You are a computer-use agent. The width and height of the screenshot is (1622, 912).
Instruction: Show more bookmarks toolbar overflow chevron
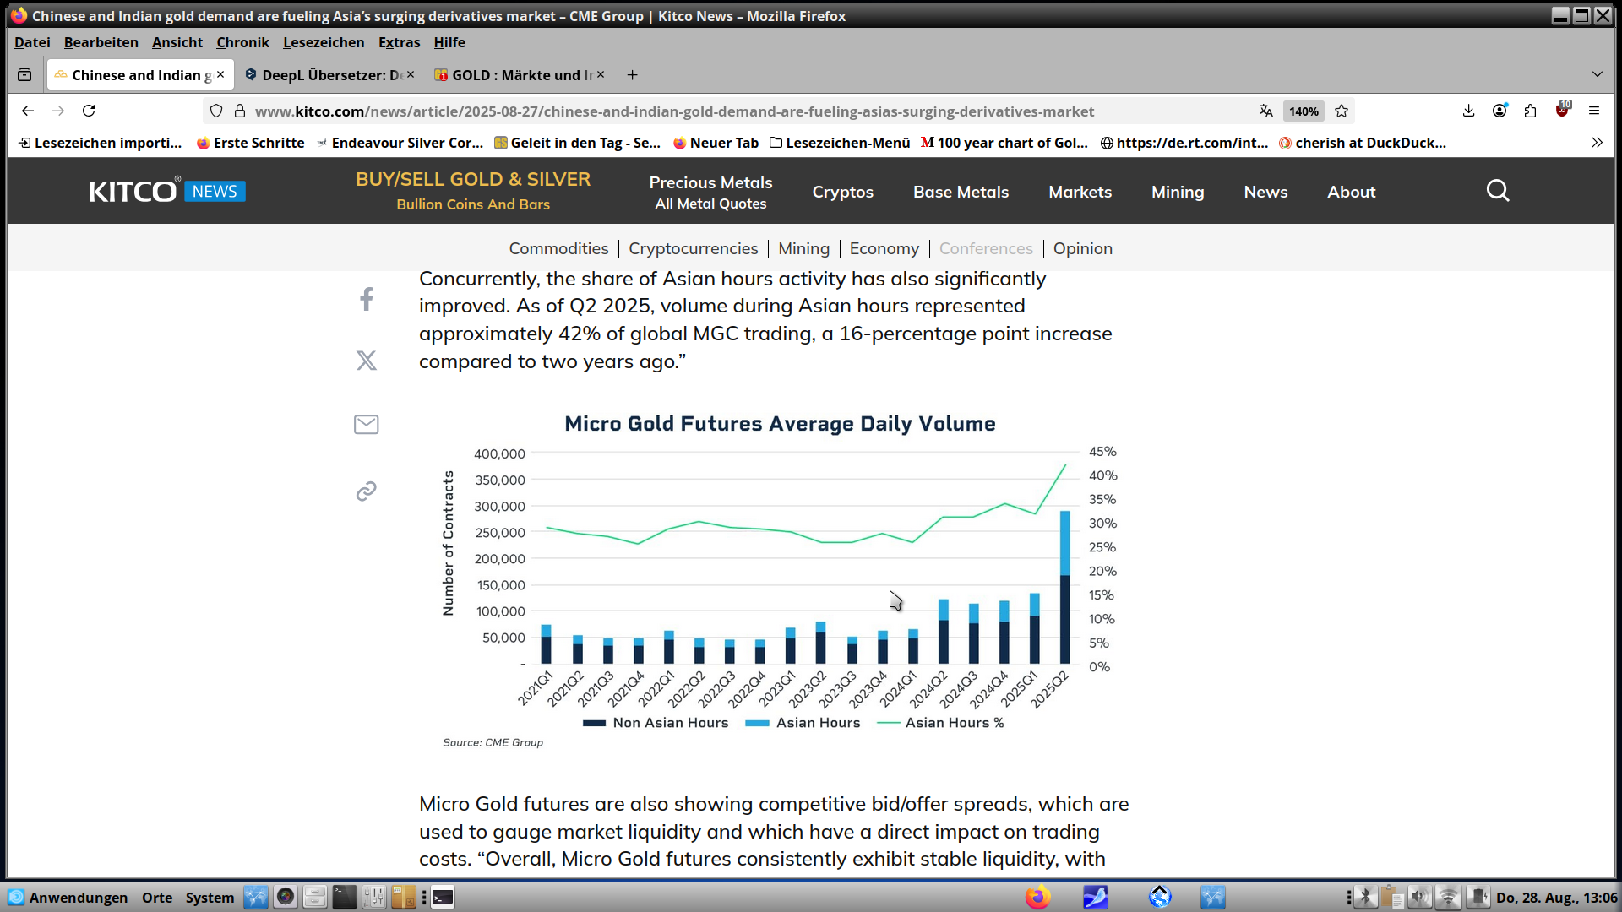1597,143
